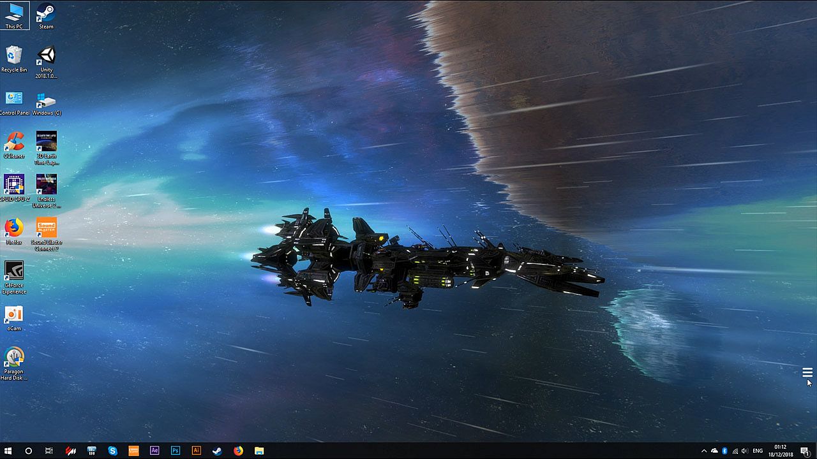This screenshot has height=459, width=817.
Task: Open the Windows Start menu
Action: click(8, 451)
